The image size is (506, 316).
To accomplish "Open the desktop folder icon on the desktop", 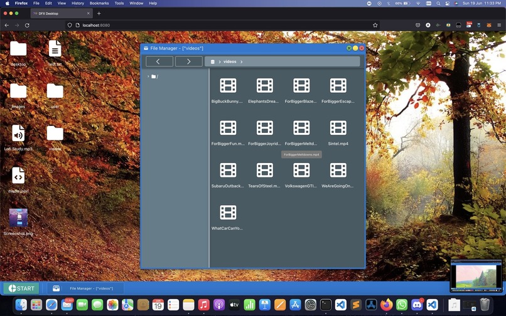I will click(18, 49).
